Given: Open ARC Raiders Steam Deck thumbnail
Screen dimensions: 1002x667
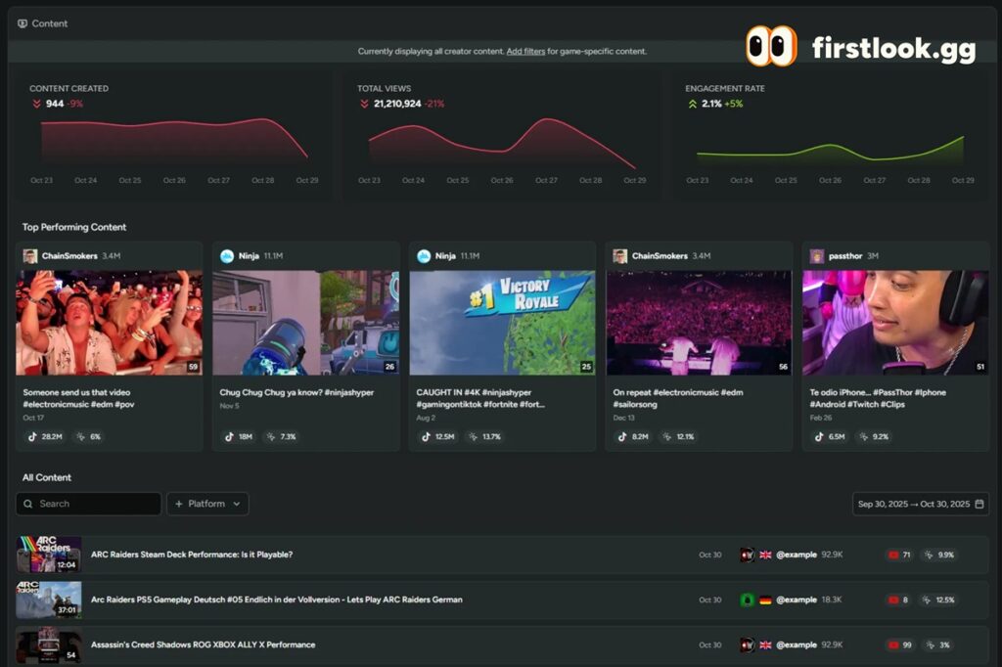Looking at the screenshot, I should tap(49, 554).
